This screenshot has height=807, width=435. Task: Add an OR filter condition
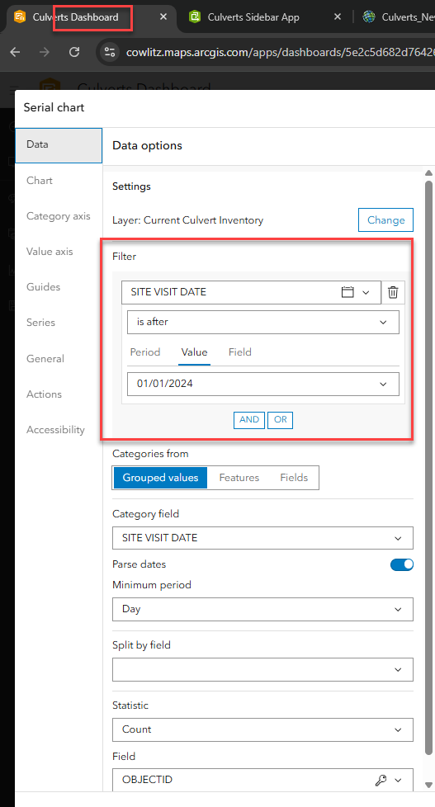280,420
